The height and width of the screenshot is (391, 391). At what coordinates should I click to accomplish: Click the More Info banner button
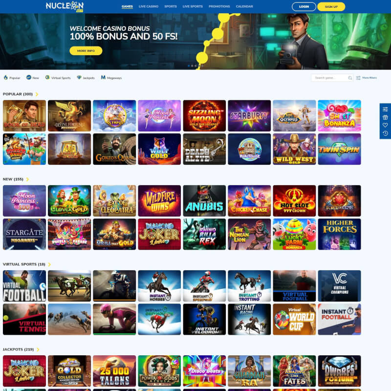86,51
